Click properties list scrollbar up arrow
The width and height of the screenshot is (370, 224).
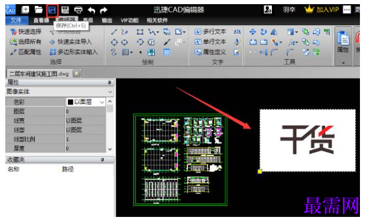tap(110, 102)
